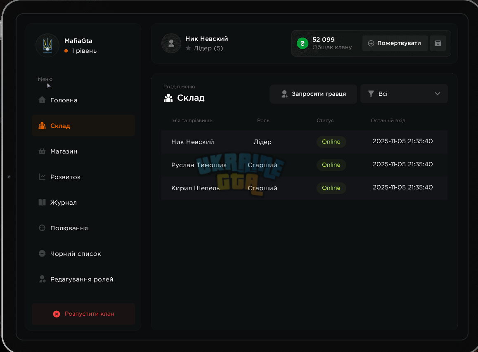The image size is (478, 352).
Task: Click the crosshair icon beside Полювання
Action: (x=42, y=228)
